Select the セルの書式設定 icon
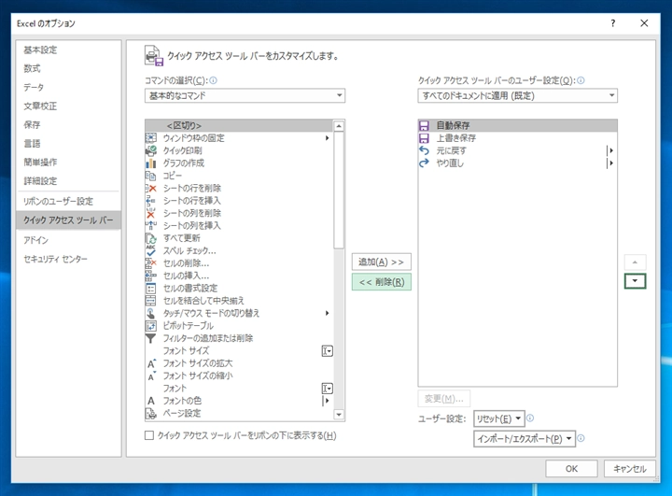The height and width of the screenshot is (496, 672). coord(151,288)
